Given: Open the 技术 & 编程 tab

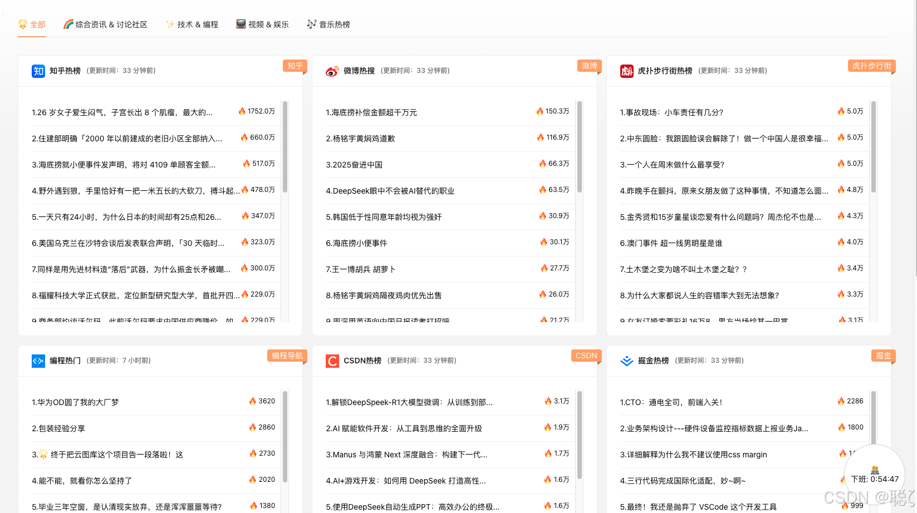Looking at the screenshot, I should (192, 24).
